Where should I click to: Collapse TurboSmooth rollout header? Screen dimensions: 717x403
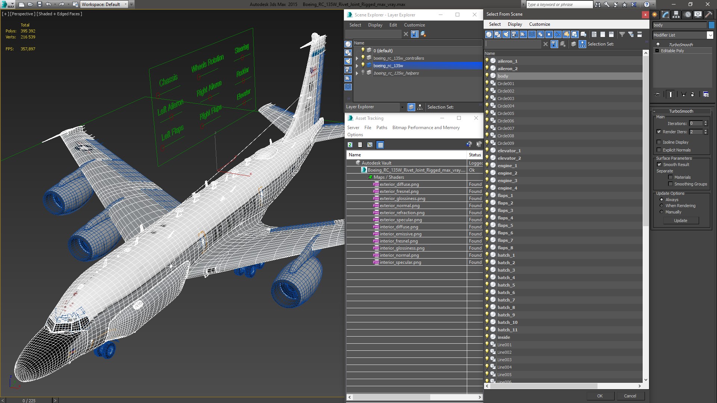click(x=681, y=111)
